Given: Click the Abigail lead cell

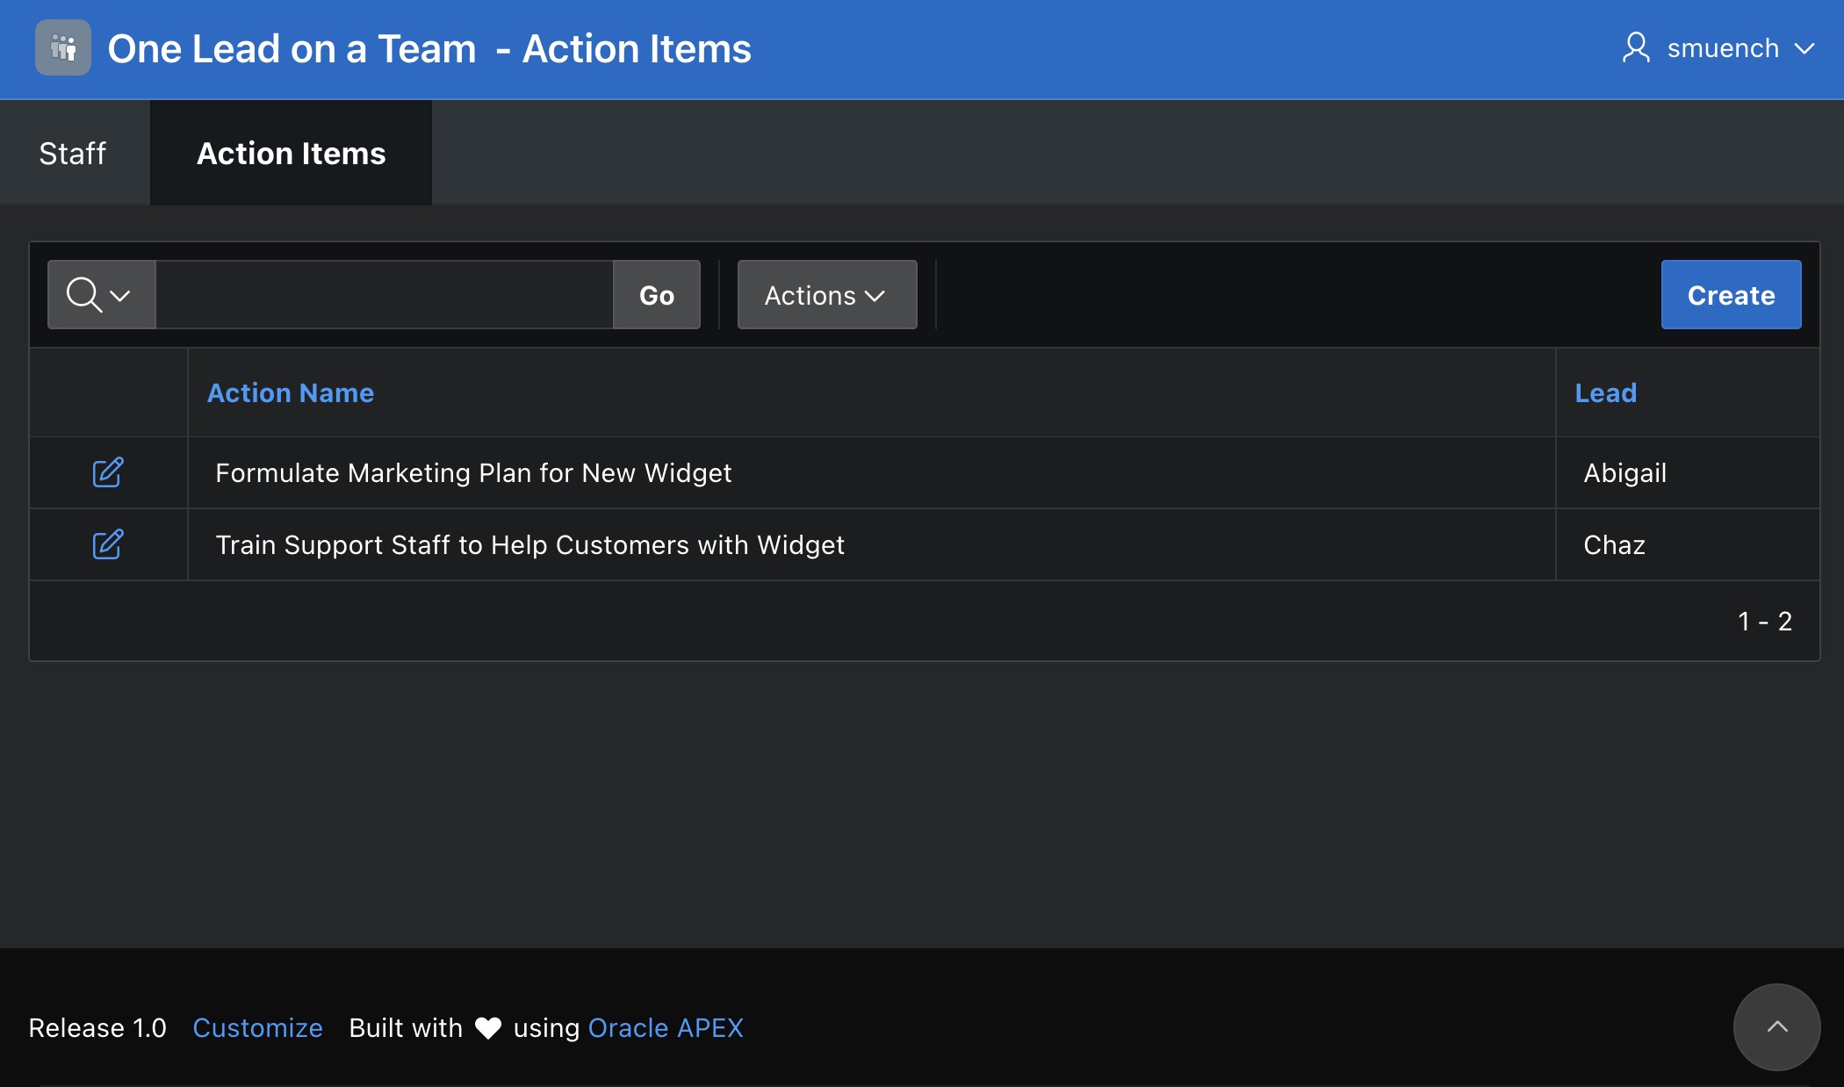Looking at the screenshot, I should click(x=1624, y=473).
